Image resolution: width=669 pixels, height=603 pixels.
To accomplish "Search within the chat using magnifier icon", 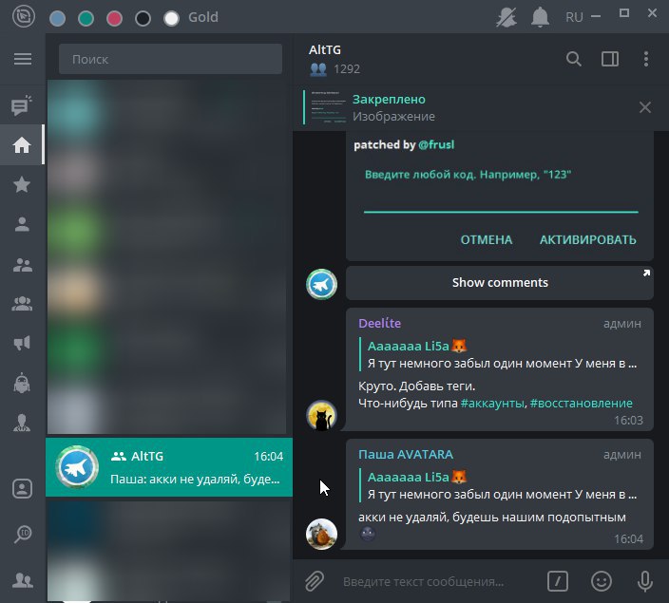I will click(573, 59).
